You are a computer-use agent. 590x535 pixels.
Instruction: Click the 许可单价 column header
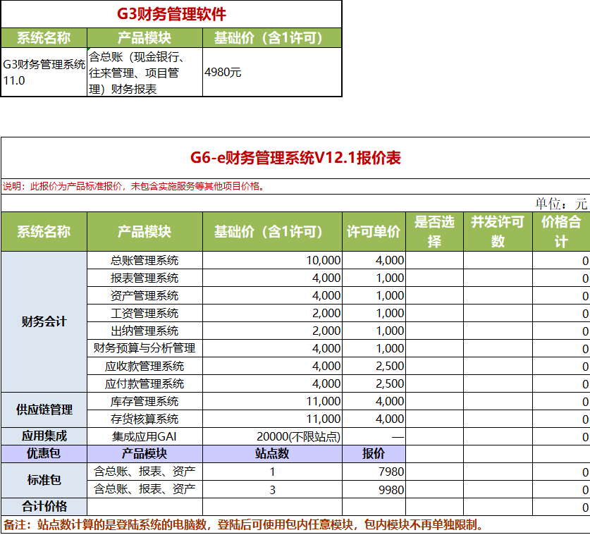374,232
